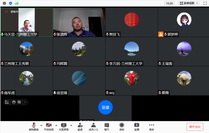The image size is (209, 133).
Task: Click 马天忠 active microphone icon
Action: click(2, 34)
